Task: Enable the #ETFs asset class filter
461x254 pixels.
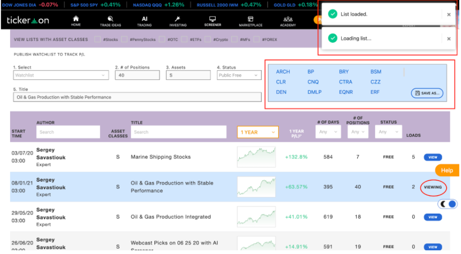Action: click(x=184, y=39)
